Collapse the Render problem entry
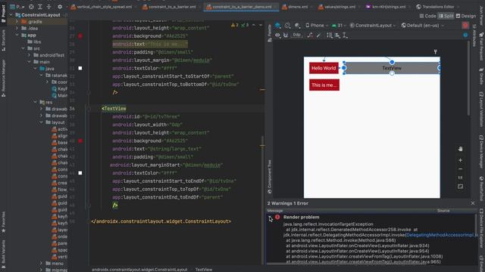Image resolution: width=485 pixels, height=272 pixels. [x=271, y=218]
